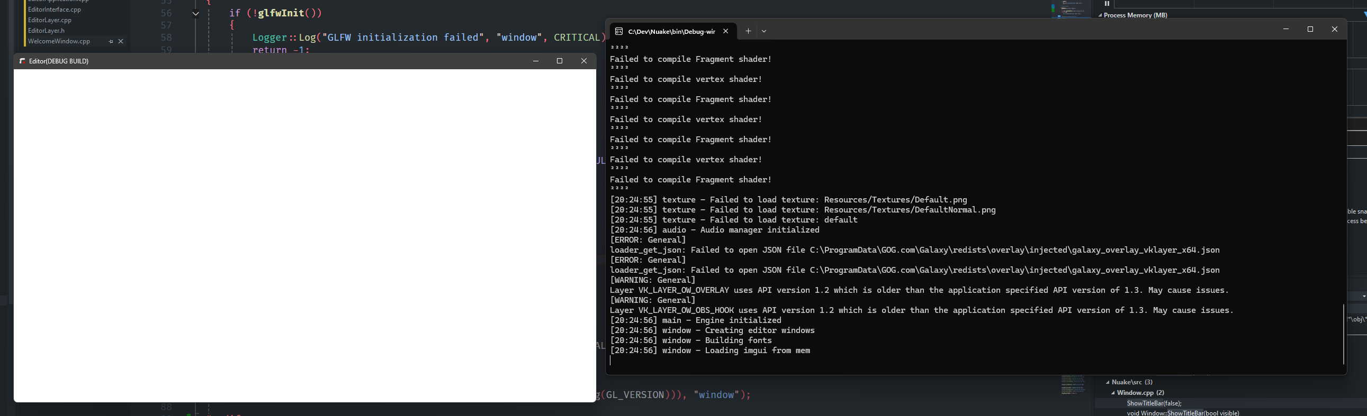This screenshot has width=1367, height=416.
Task: Open the EditorInterface.cpp tab
Action: (55, 10)
